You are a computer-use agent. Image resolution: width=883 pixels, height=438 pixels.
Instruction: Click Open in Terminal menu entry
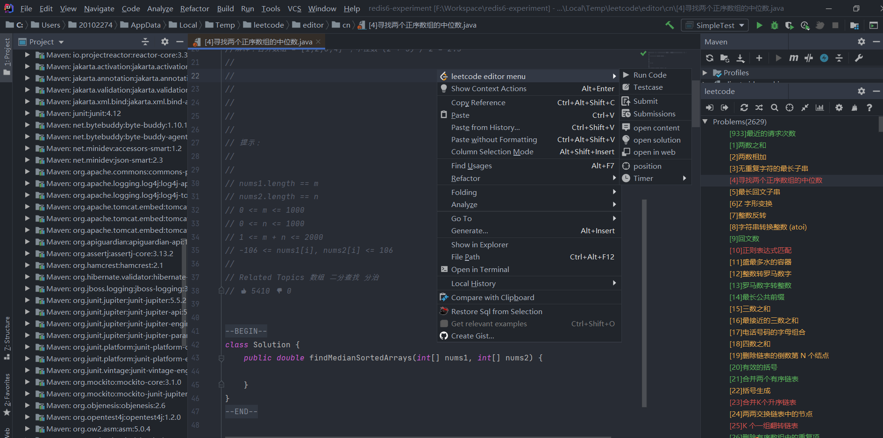(529, 270)
